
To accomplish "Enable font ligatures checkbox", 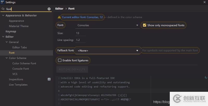I will coord(60,60).
